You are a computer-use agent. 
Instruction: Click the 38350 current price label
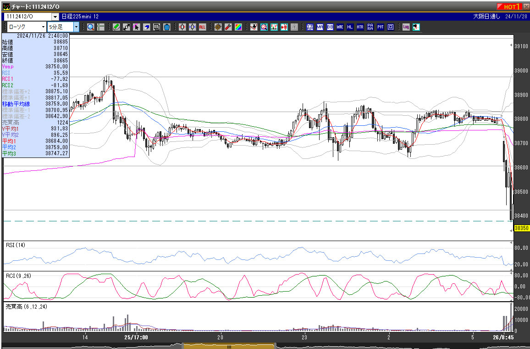coord(522,228)
